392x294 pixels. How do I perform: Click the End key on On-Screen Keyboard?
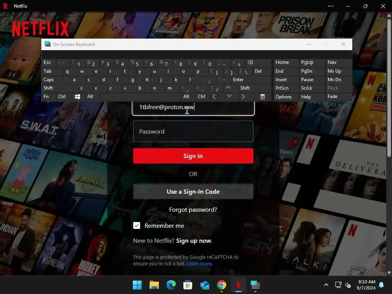click(x=286, y=72)
